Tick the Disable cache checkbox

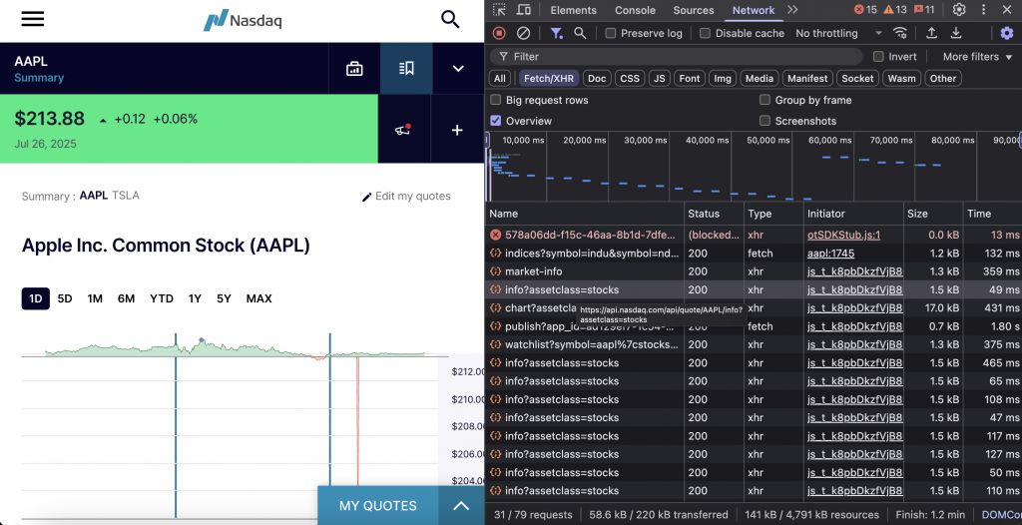click(x=705, y=33)
